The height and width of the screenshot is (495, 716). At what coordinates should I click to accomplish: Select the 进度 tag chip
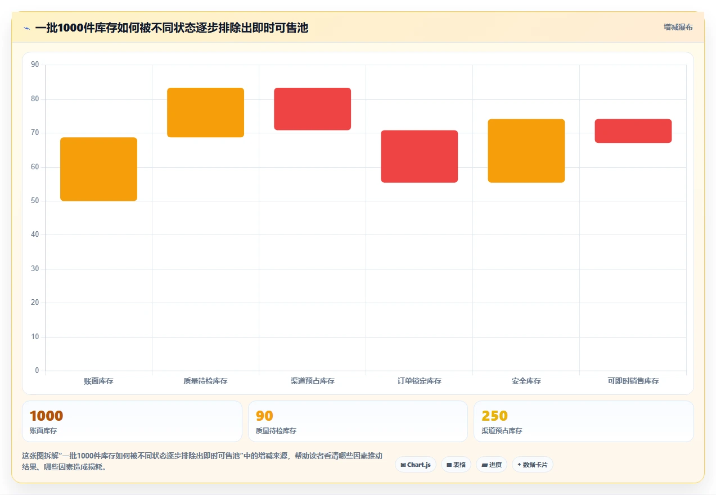492,465
